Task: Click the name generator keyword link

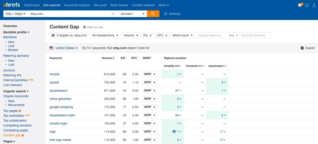Action: tap(61, 99)
